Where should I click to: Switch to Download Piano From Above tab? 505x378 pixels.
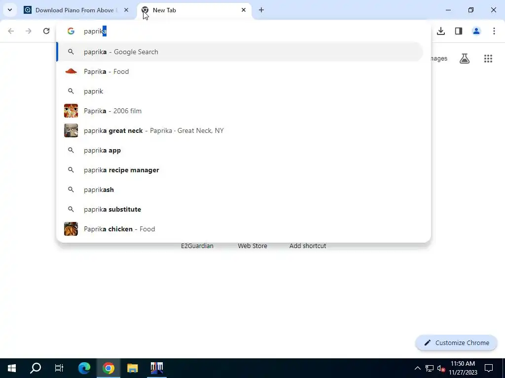pyautogui.click(x=76, y=10)
